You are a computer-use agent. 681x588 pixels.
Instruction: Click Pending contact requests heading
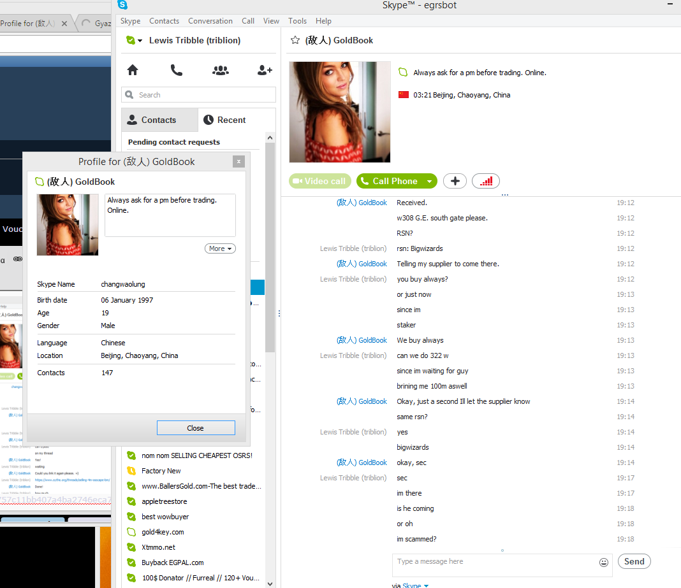(x=173, y=142)
